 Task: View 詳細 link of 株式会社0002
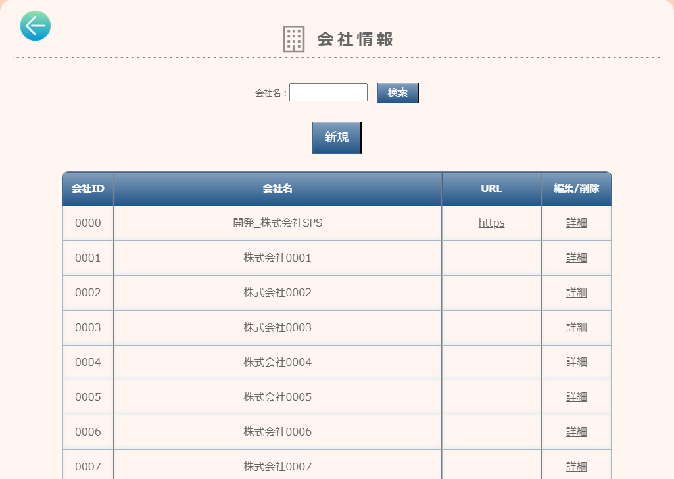576,292
